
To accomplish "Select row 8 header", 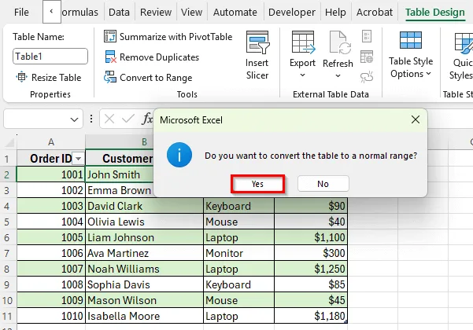I will (x=7, y=269).
